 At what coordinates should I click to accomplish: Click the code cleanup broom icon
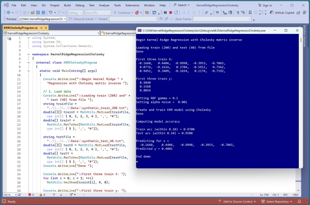click(x=71, y=195)
